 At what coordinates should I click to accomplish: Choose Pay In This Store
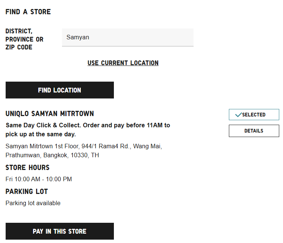[x=60, y=231]
